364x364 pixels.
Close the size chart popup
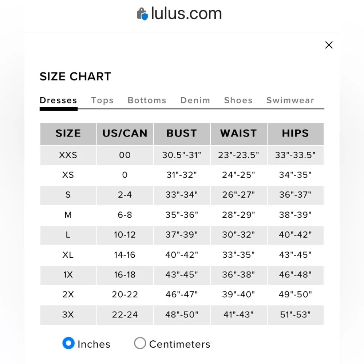329,45
